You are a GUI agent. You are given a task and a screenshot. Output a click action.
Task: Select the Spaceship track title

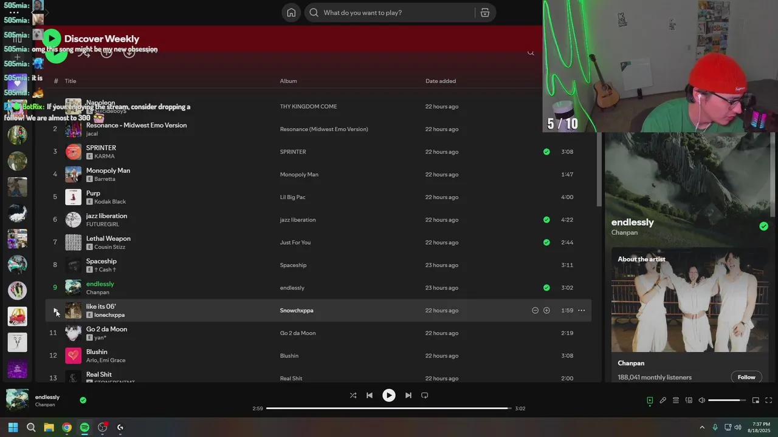pyautogui.click(x=102, y=261)
